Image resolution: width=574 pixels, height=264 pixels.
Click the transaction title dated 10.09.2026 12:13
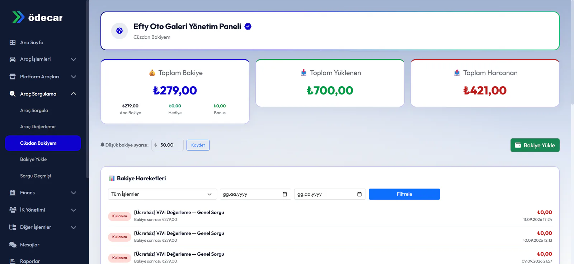point(179,233)
